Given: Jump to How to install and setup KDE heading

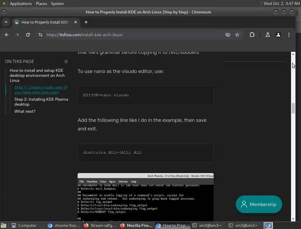Looking at the screenshot, I should [37, 75].
